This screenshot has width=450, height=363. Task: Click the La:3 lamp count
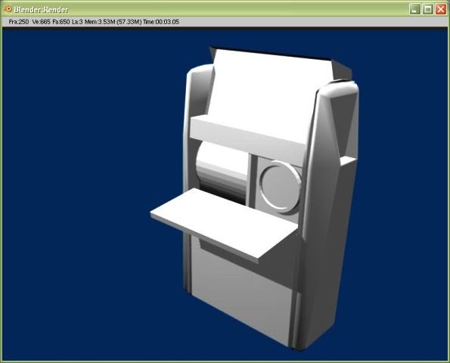[x=77, y=22]
